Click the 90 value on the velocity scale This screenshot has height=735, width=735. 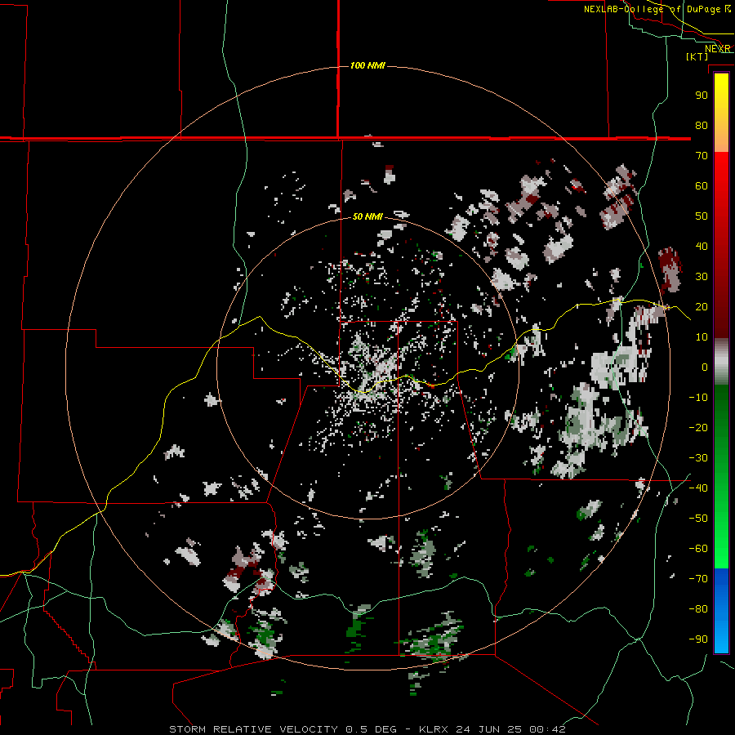click(x=702, y=96)
